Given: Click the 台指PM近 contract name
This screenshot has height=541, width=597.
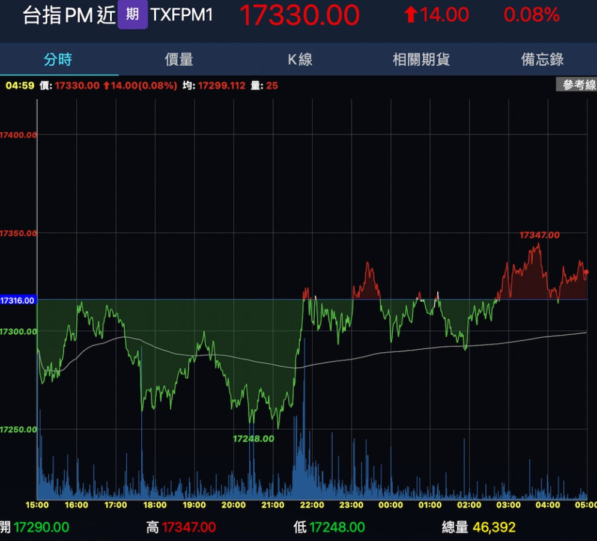Looking at the screenshot, I should [68, 16].
